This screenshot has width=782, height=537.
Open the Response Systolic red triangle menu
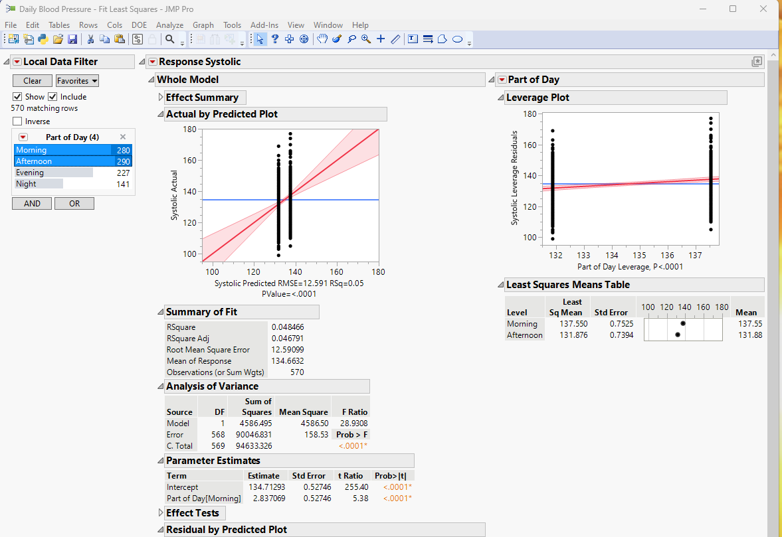pos(152,61)
